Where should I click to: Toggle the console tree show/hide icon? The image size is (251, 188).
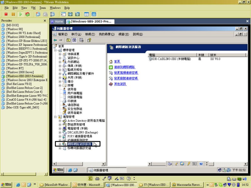pos(74,40)
